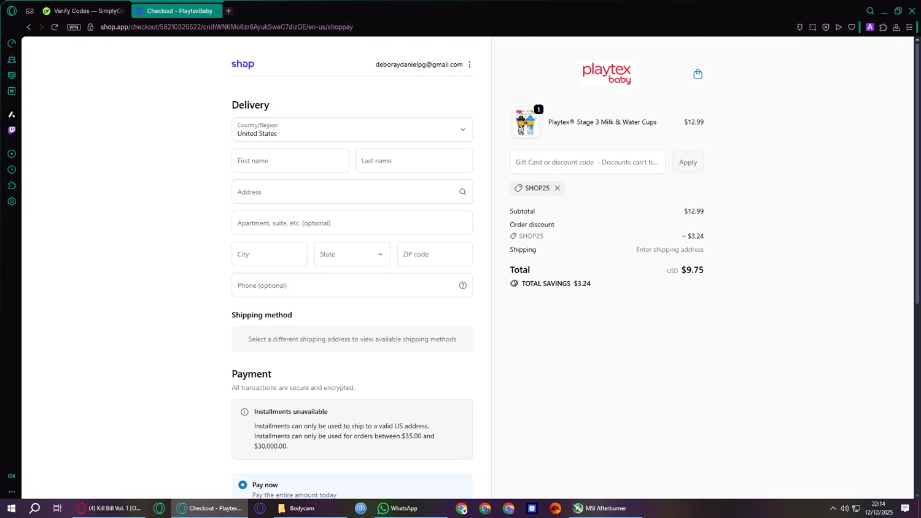The width and height of the screenshot is (921, 518).
Task: Select the Pay now radio button
Action: (x=243, y=485)
